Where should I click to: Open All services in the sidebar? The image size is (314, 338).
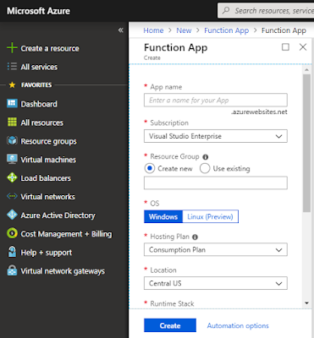(39, 67)
